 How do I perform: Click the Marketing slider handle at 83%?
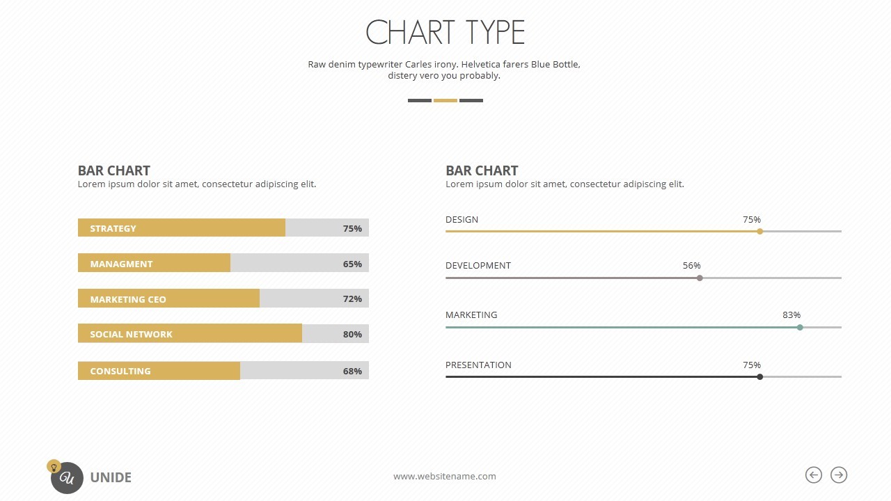point(800,327)
